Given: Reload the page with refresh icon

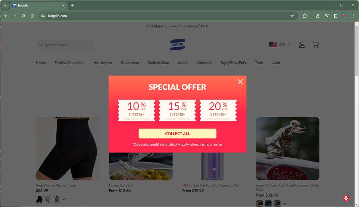Looking at the screenshot, I should coord(24,16).
